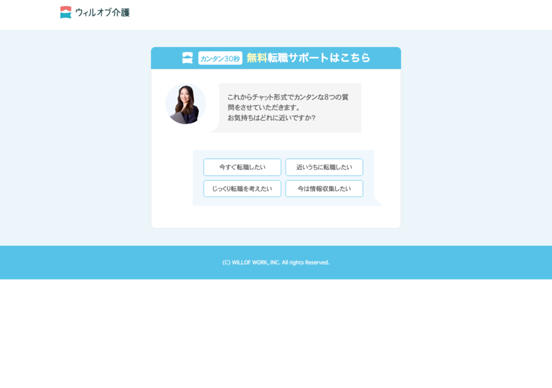Click the chat message about 8つの質問

[289, 108]
